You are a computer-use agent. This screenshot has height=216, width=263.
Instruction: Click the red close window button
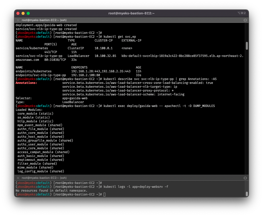click(x=18, y=13)
